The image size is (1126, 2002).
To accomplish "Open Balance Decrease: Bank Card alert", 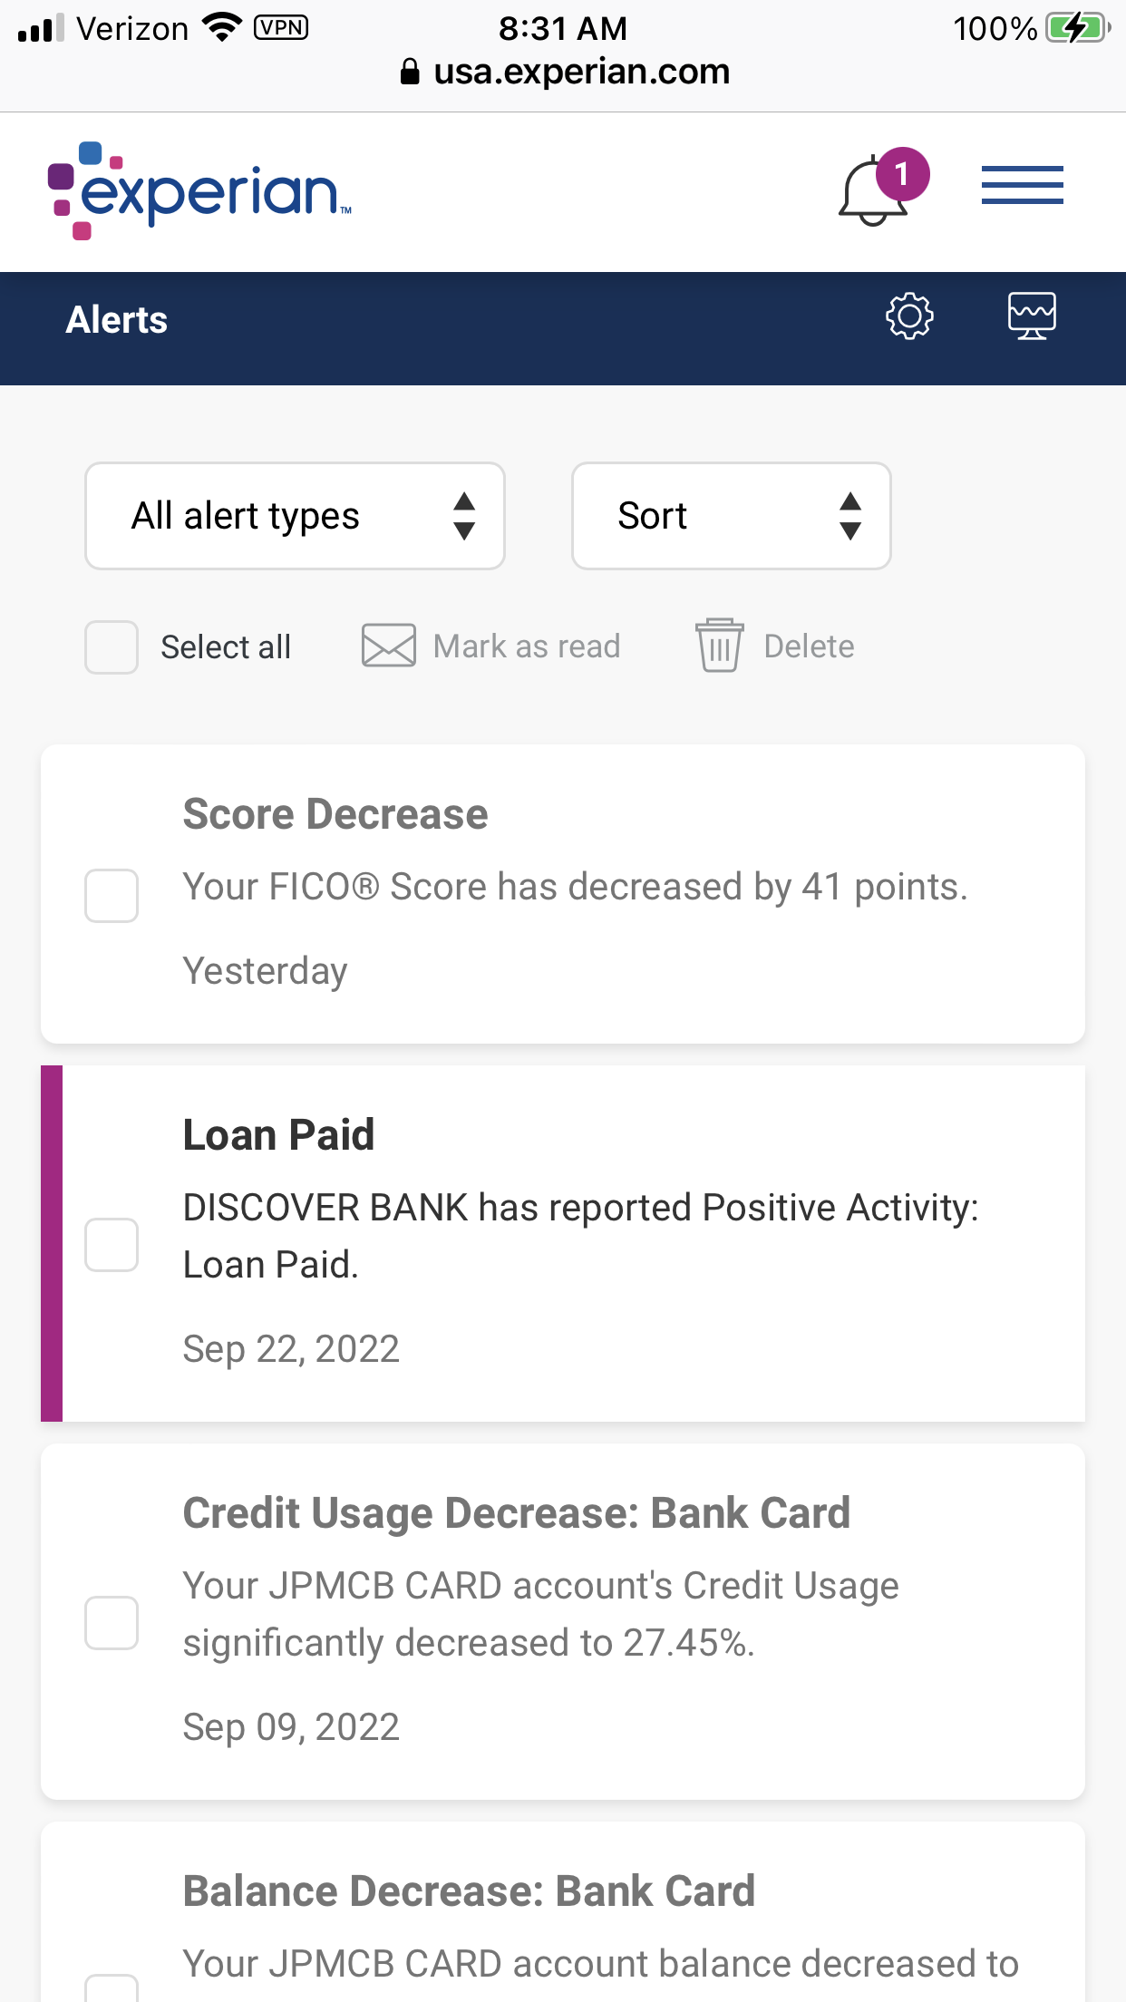I will (x=563, y=1913).
